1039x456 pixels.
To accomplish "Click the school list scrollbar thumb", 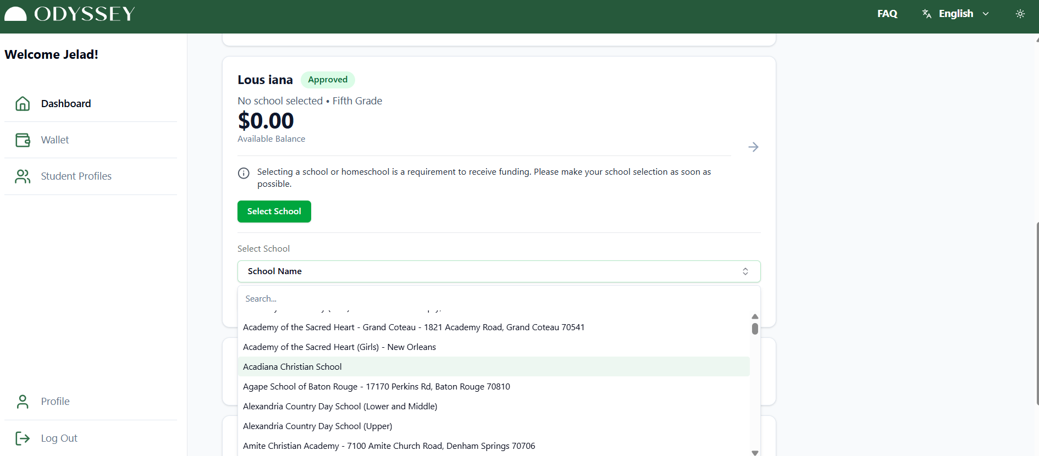I will 755,329.
